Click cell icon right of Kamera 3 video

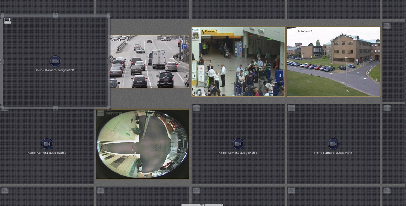tap(387, 25)
